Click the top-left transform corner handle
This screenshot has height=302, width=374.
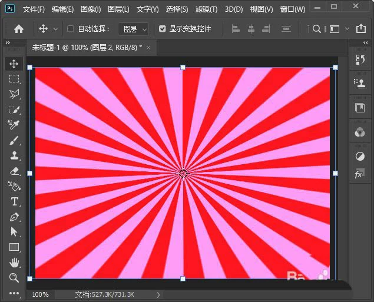click(x=30, y=68)
